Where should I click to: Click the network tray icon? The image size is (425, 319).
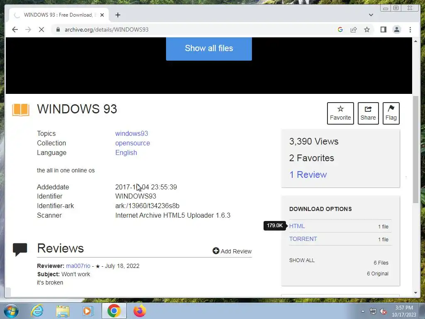[373, 312]
